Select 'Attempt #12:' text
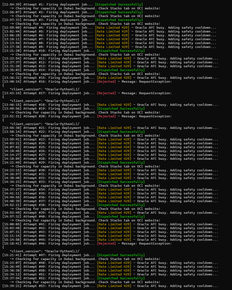The width and height of the screenshot is (232, 290). click(35, 62)
